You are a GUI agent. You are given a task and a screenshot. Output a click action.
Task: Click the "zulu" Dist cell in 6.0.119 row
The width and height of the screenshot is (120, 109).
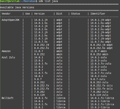click(x=59, y=95)
